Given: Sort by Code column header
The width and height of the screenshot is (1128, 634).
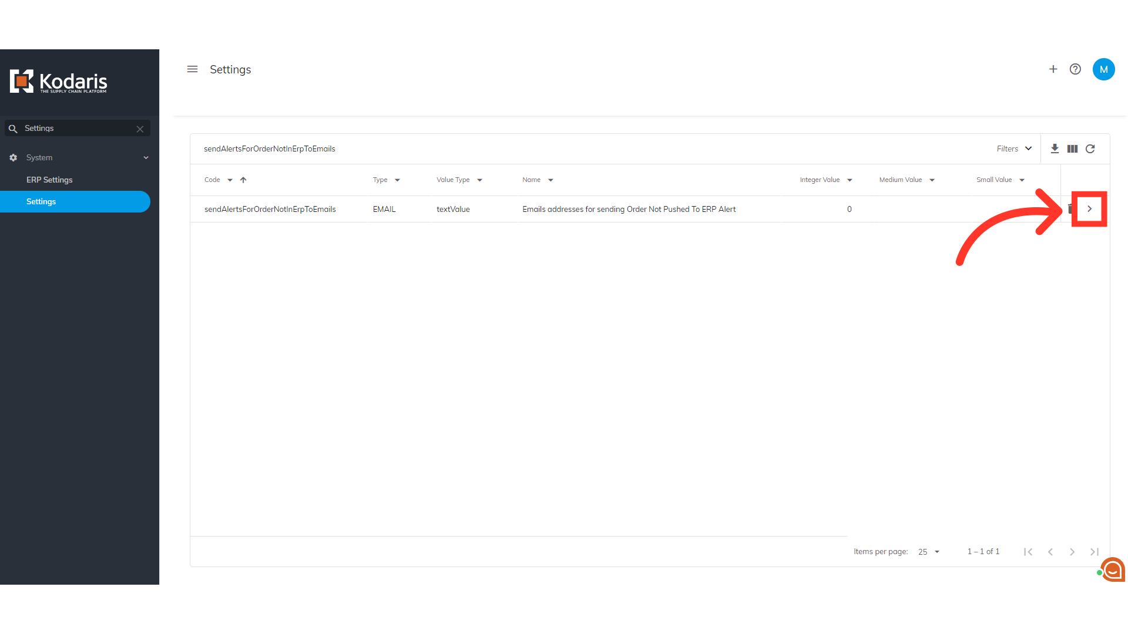Looking at the screenshot, I should (212, 180).
